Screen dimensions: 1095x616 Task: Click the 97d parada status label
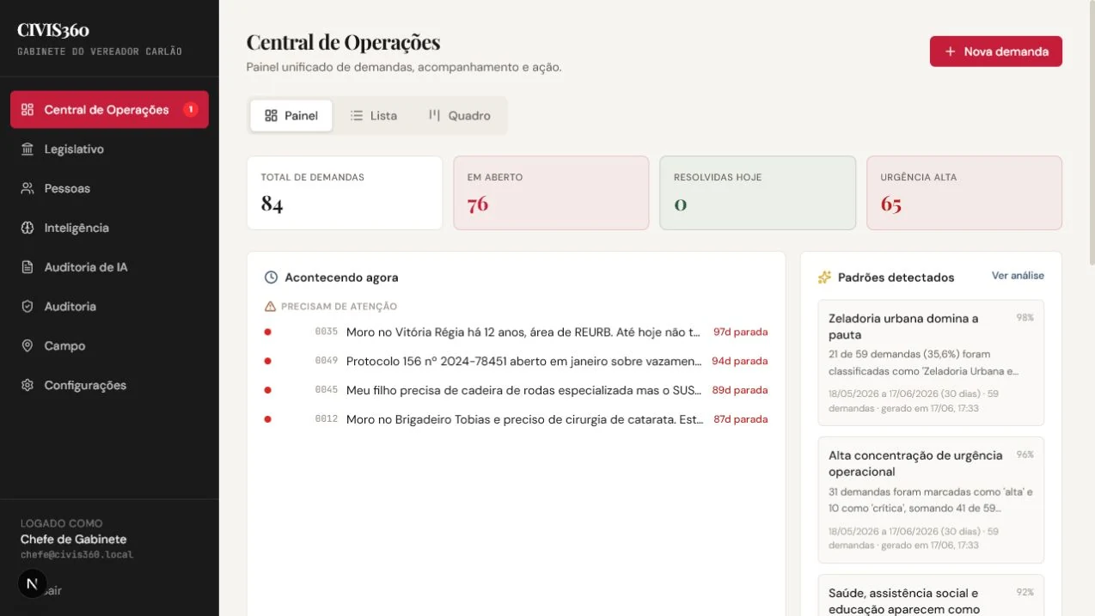pos(740,332)
